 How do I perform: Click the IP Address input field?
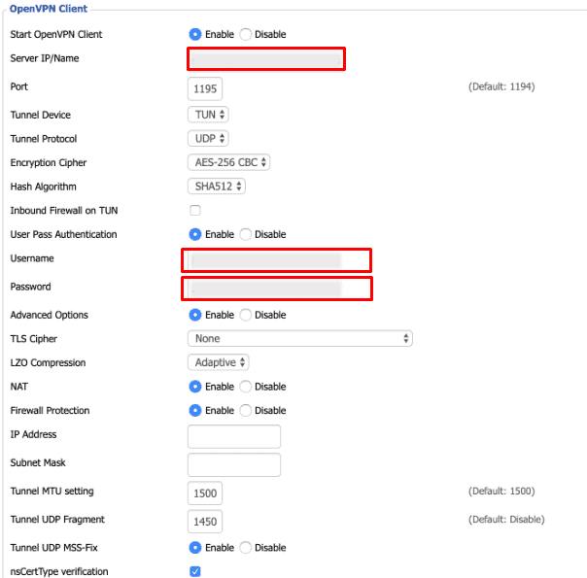point(233,436)
